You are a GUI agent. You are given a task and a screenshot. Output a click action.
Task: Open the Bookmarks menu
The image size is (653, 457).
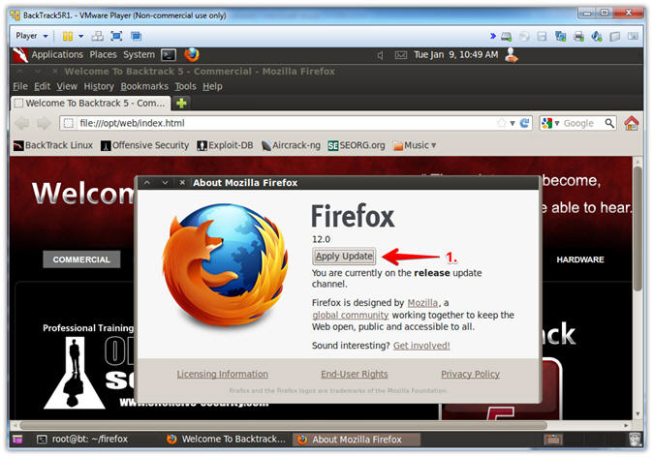(144, 86)
